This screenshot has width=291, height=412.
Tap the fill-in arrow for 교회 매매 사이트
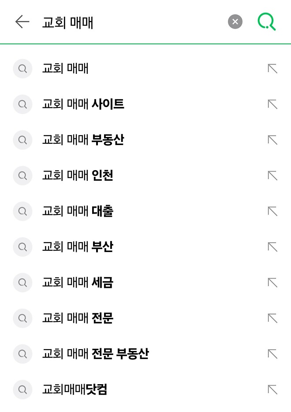click(x=273, y=104)
